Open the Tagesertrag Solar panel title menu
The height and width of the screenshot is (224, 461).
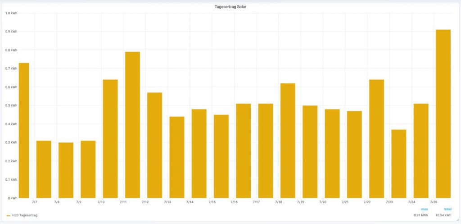230,6
